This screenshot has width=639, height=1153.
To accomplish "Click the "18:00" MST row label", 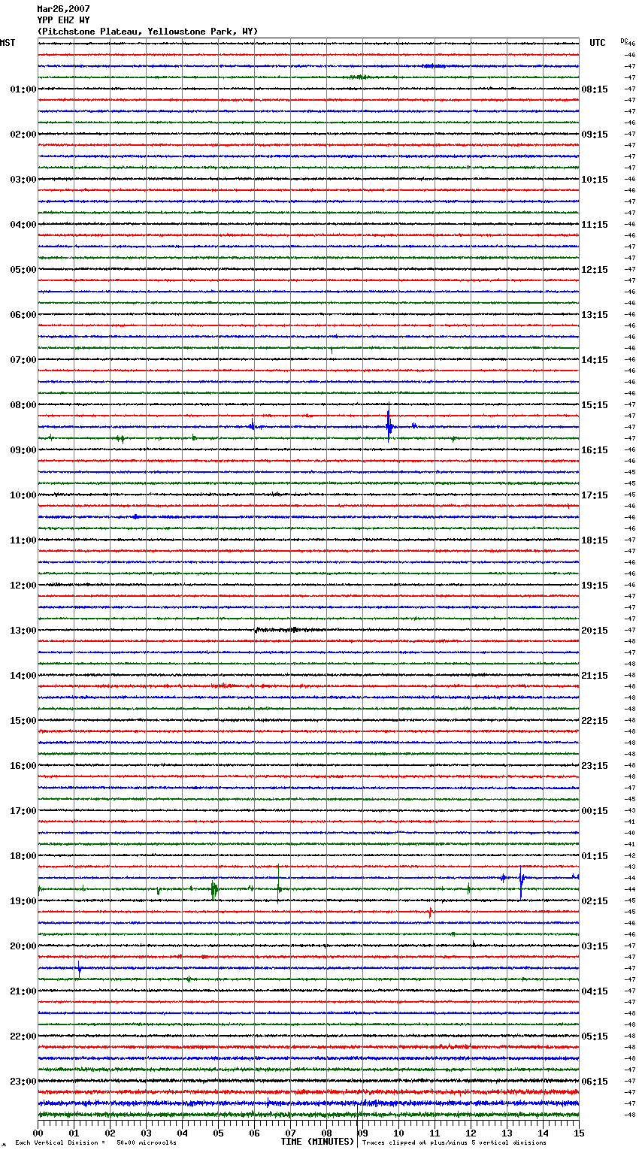I will coord(23,856).
